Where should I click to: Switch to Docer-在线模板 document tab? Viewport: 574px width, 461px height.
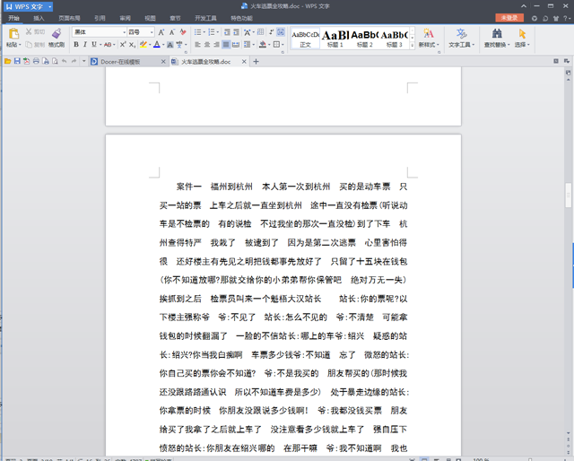128,62
